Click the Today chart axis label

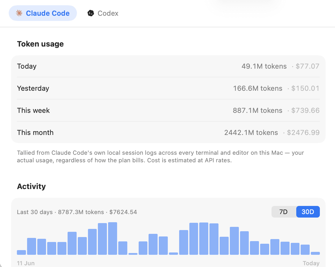point(311,263)
